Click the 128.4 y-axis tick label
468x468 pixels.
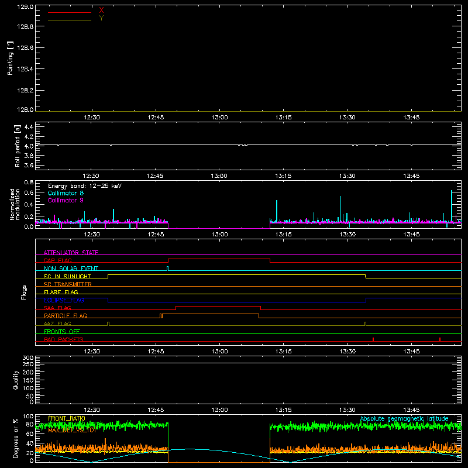[x=25, y=69]
